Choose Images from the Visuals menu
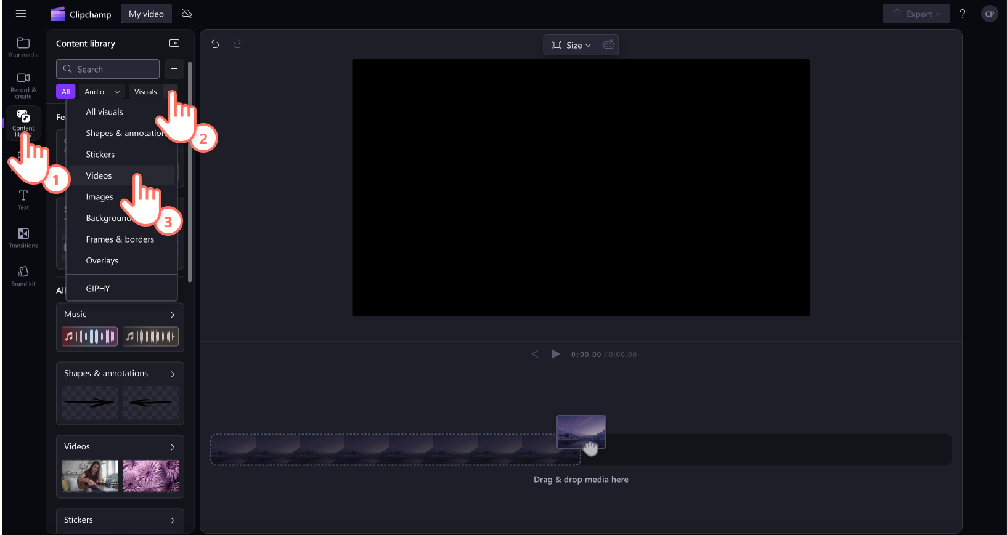The height and width of the screenshot is (535, 1007). [x=121, y=197]
